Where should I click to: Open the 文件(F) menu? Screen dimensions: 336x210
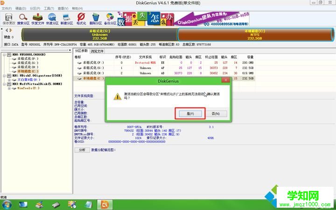[7, 8]
